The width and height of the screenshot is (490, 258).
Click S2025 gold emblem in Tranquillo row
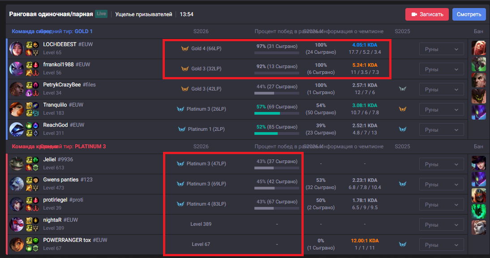pos(403,109)
